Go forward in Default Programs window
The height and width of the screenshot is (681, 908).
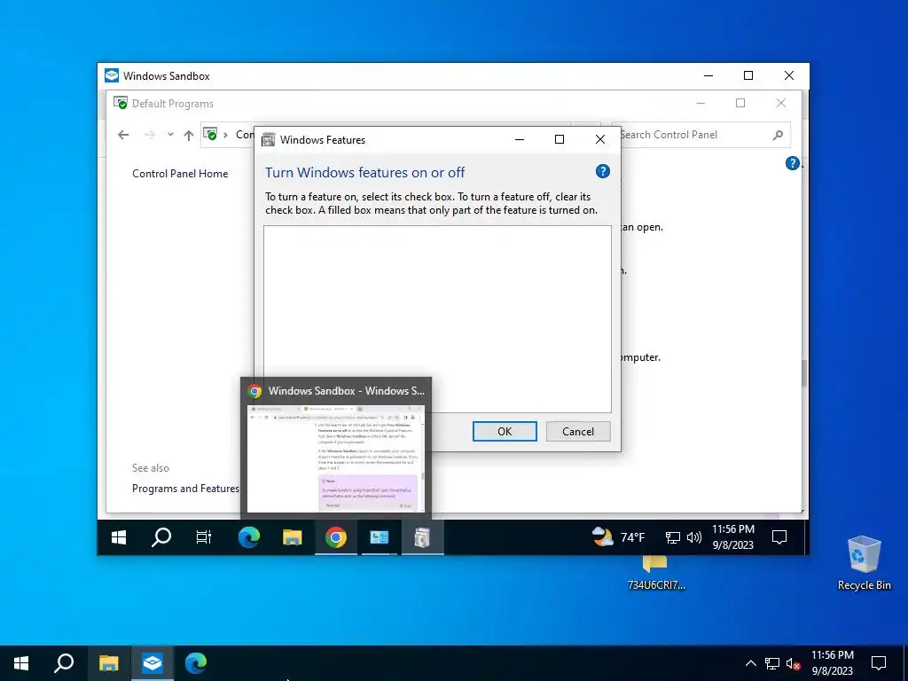(x=149, y=135)
